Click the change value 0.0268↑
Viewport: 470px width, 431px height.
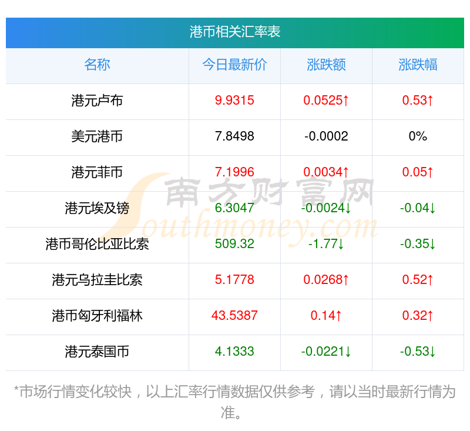[x=326, y=280]
